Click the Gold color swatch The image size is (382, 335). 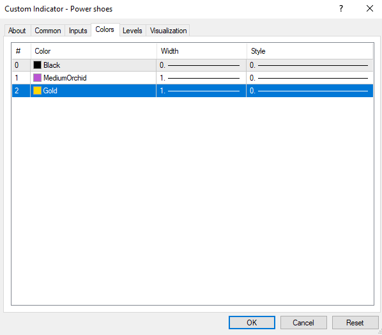coord(37,90)
